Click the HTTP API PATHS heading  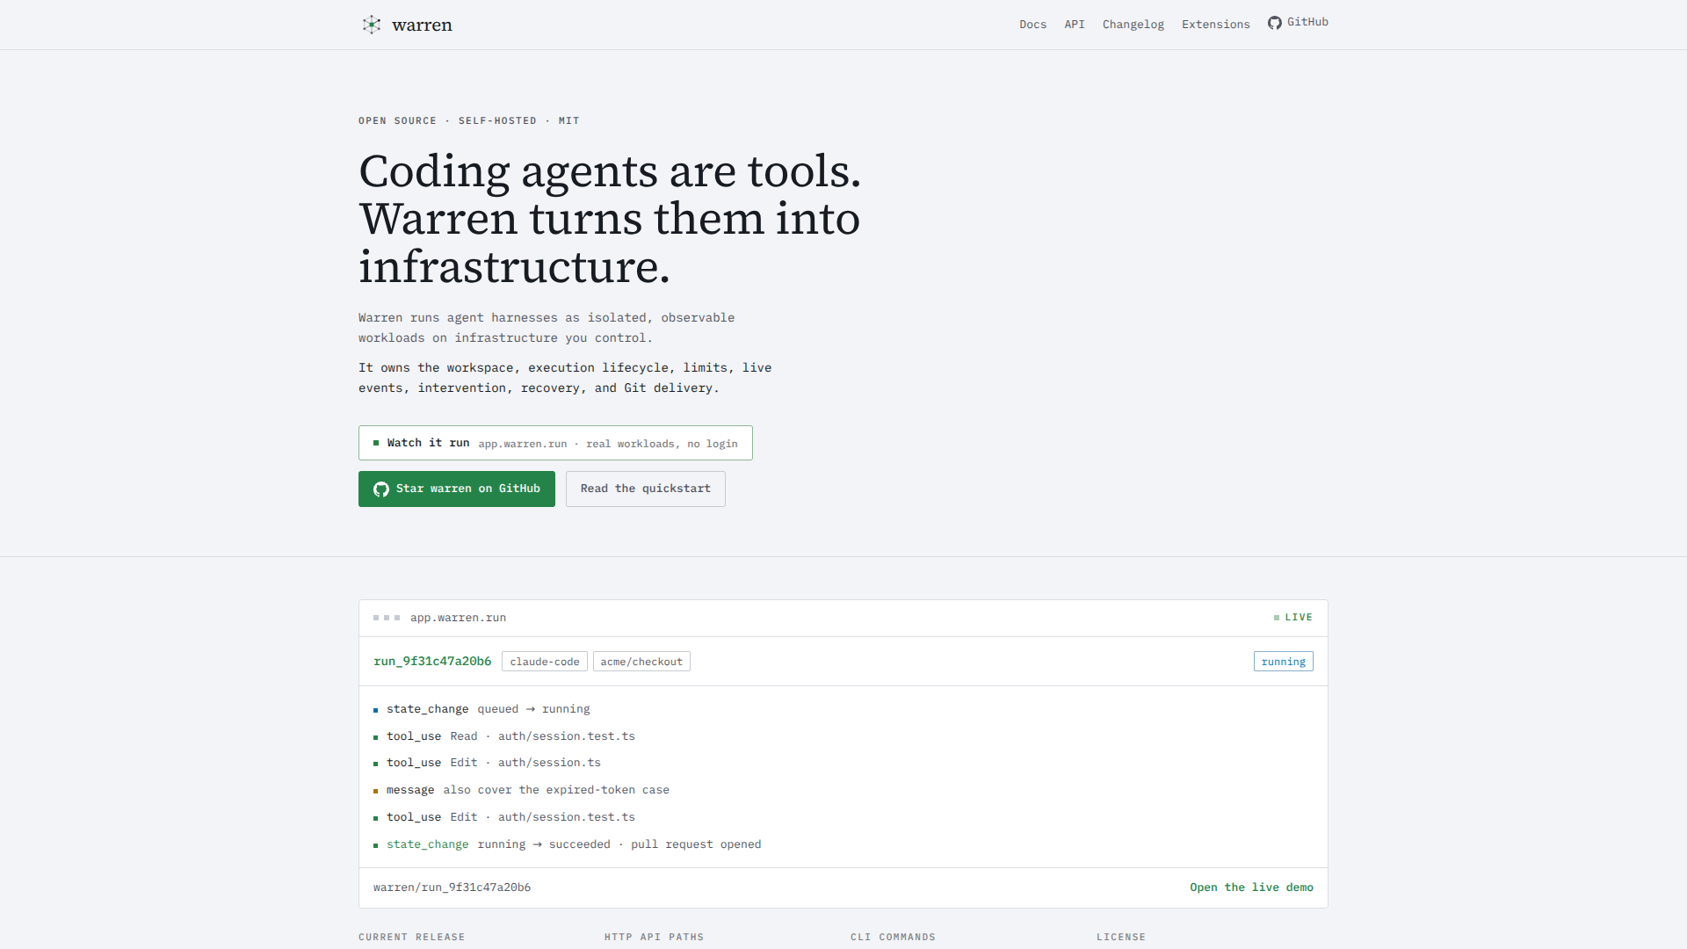click(x=654, y=938)
